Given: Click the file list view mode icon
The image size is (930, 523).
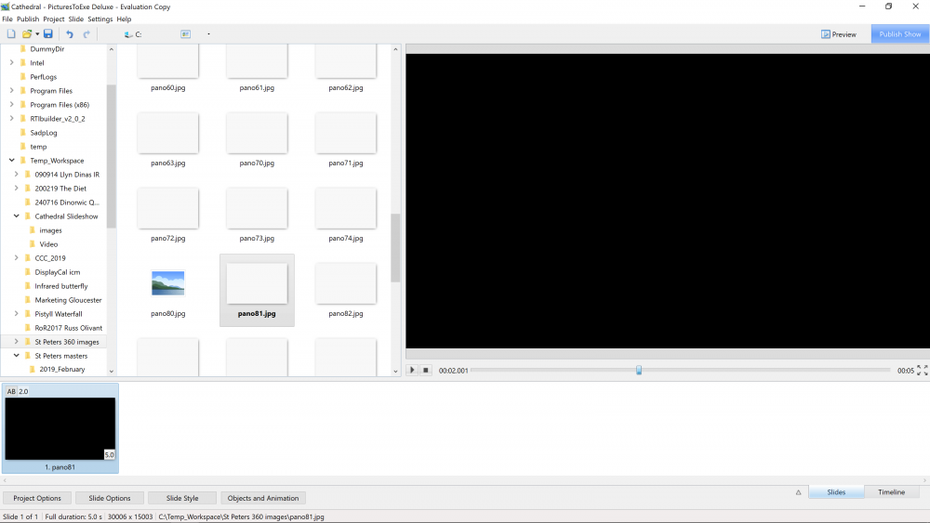Looking at the screenshot, I should pyautogui.click(x=186, y=34).
